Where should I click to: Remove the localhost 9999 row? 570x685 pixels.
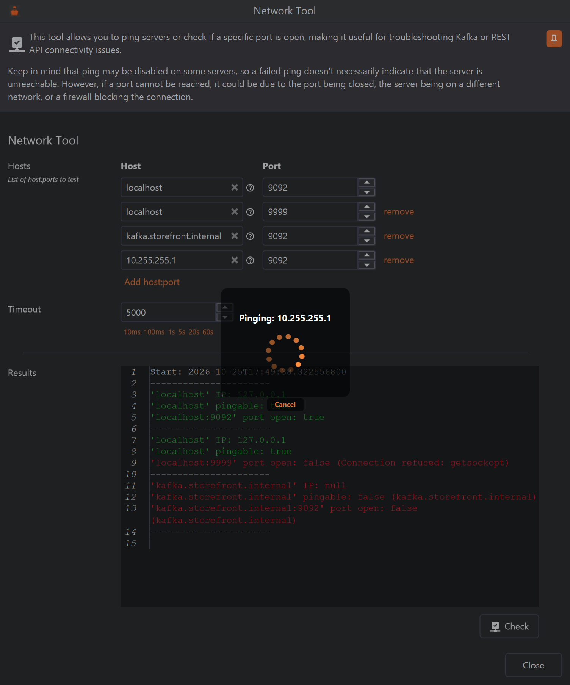click(399, 212)
